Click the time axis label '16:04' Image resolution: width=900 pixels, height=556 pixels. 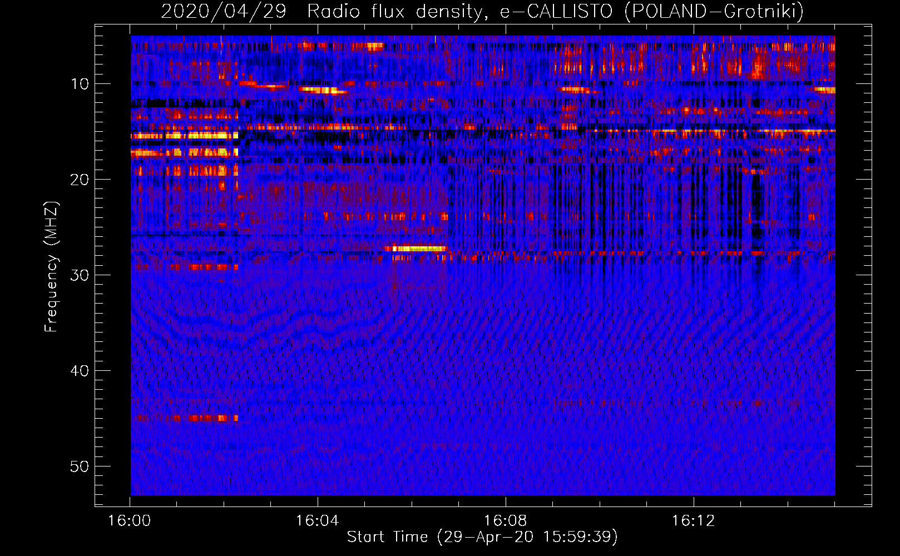[317, 520]
